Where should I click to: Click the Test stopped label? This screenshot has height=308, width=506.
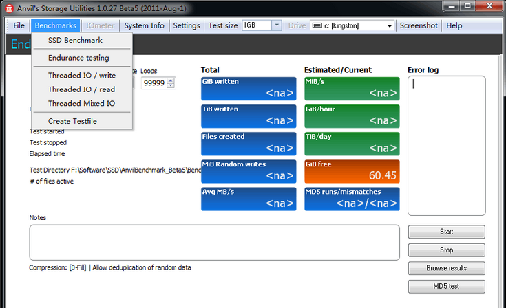click(48, 142)
